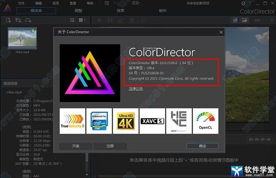276x178 pixels.
Task: Click the large ColorDirector logo in About dialog
Action: [90, 73]
